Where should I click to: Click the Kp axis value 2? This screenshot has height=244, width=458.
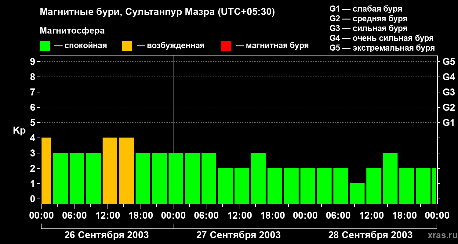[x=33, y=168]
